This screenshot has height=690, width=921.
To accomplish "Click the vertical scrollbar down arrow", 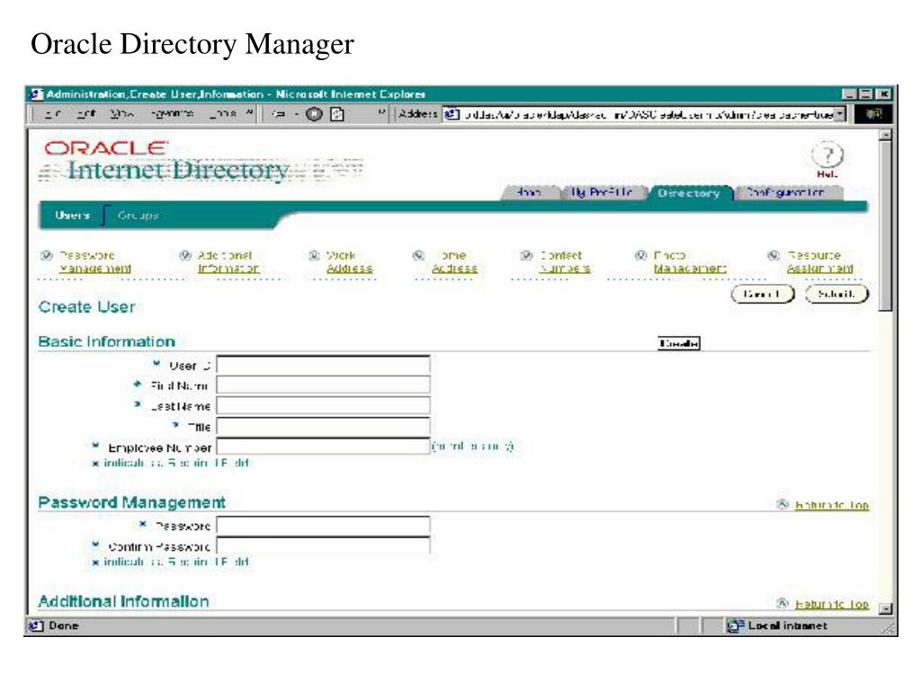I will click(885, 608).
